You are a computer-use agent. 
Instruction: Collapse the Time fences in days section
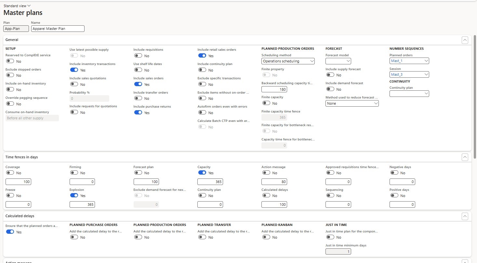pos(465,157)
